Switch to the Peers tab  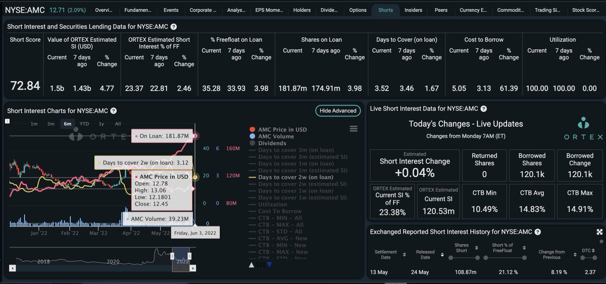click(441, 10)
